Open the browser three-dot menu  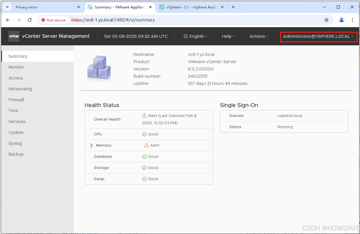tap(352, 20)
